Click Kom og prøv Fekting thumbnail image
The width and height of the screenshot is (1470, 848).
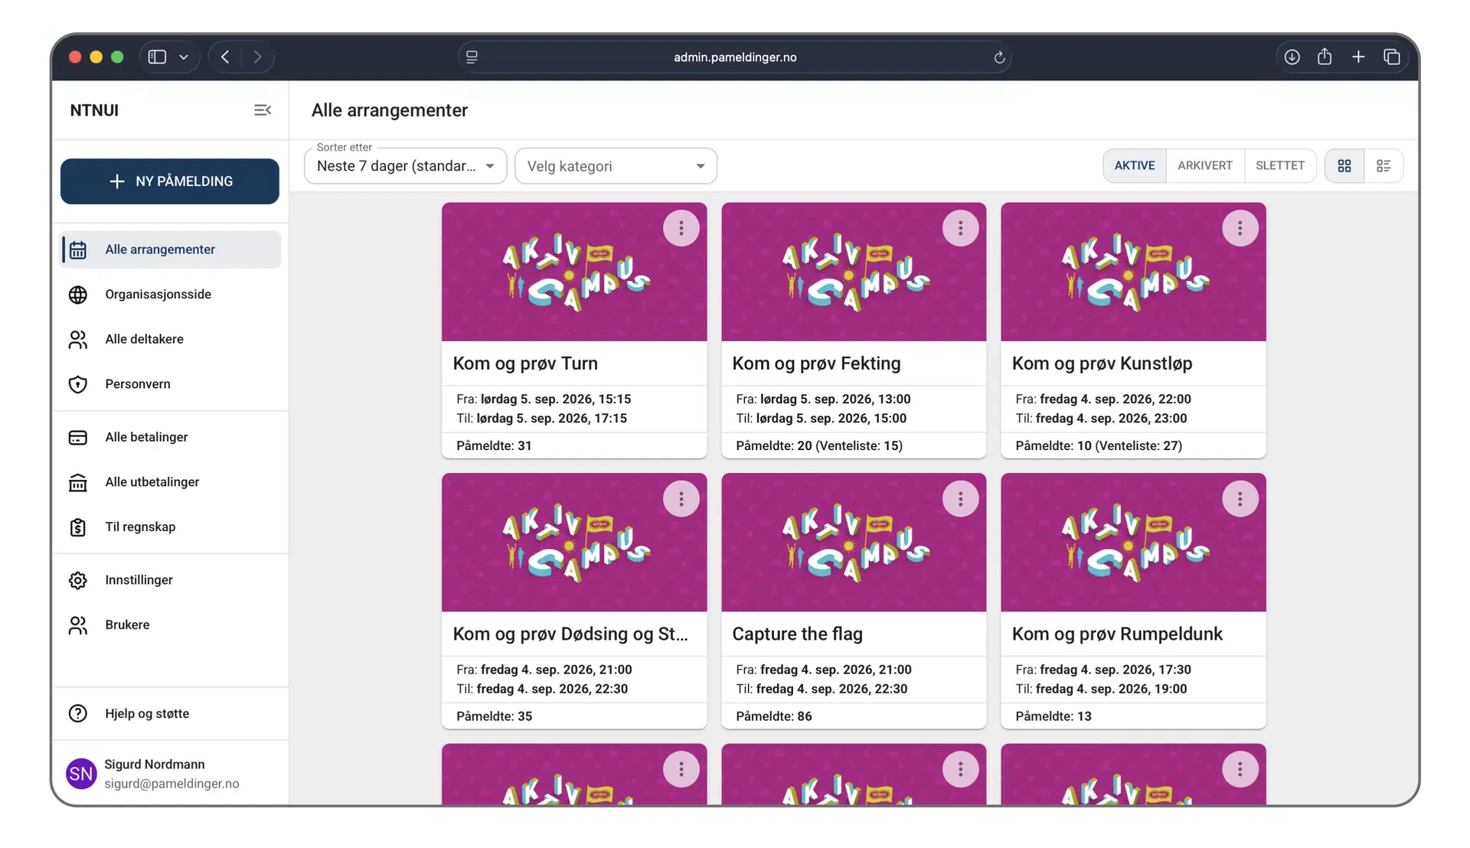854,272
